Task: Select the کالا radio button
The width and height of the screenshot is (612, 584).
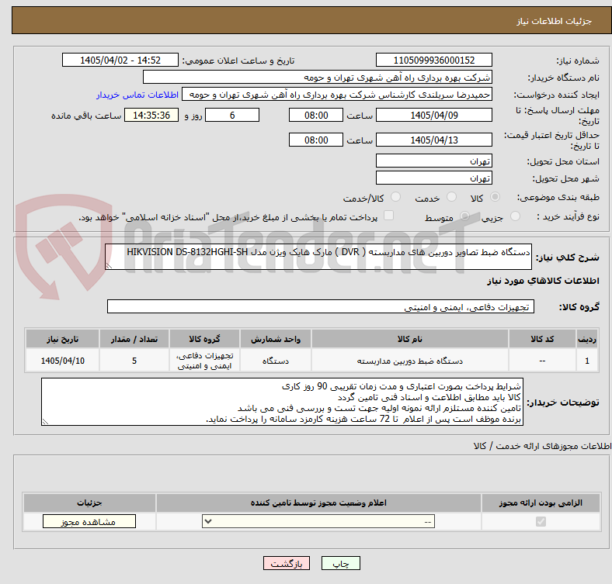Action: pos(495,197)
